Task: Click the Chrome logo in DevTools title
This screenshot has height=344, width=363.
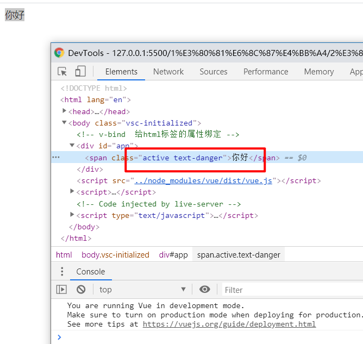Action: pos(59,53)
